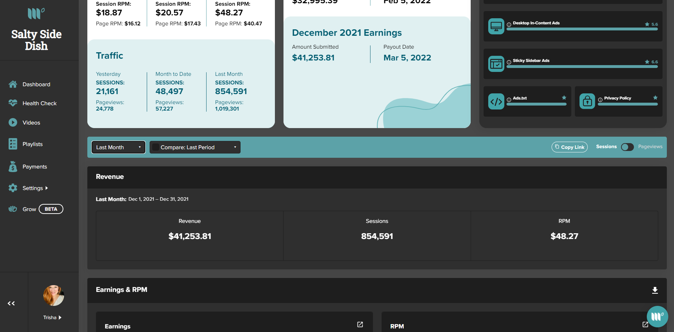Collapse the sidebar with double-chevron
The width and height of the screenshot is (674, 332).
11,303
